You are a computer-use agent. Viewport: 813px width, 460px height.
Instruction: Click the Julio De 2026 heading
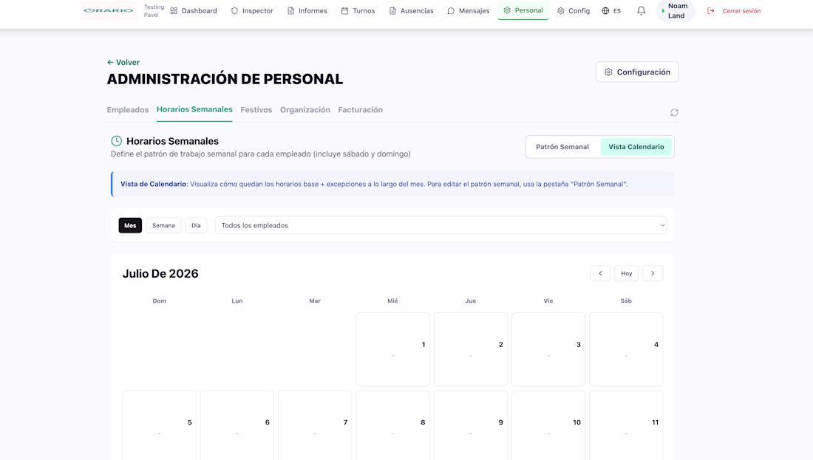(160, 273)
